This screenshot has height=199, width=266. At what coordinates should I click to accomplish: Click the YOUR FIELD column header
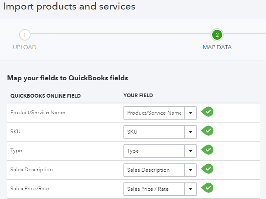pyautogui.click(x=138, y=96)
